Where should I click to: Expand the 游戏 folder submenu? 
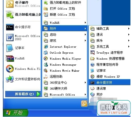[65, 41]
